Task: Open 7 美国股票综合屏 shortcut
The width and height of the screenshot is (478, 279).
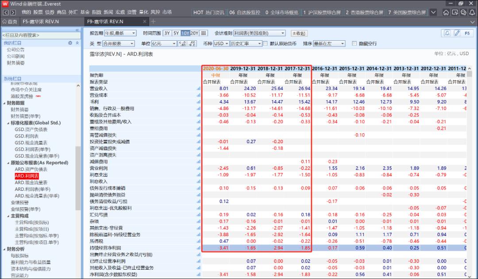Action: (x=407, y=12)
